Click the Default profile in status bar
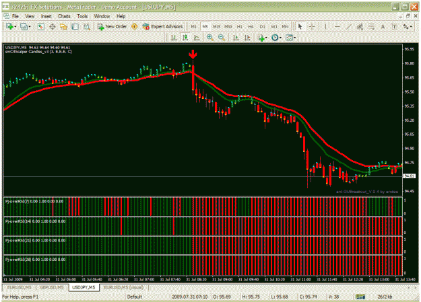Screen dimensions: 421x302 tap(135, 297)
